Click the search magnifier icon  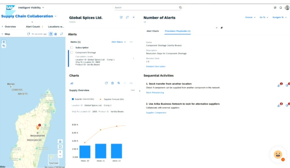pyautogui.click(x=180, y=7)
